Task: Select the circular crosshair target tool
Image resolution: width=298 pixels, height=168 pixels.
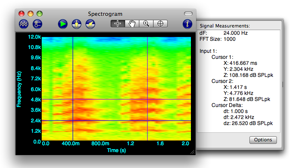Action: (160, 24)
